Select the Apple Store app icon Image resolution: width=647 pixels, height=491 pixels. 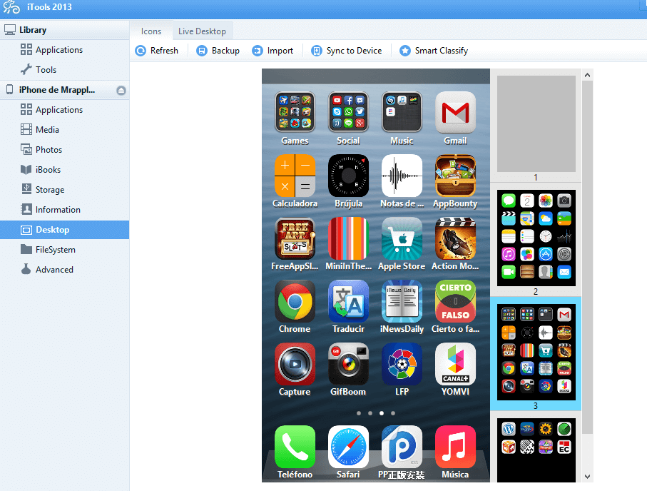[402, 238]
